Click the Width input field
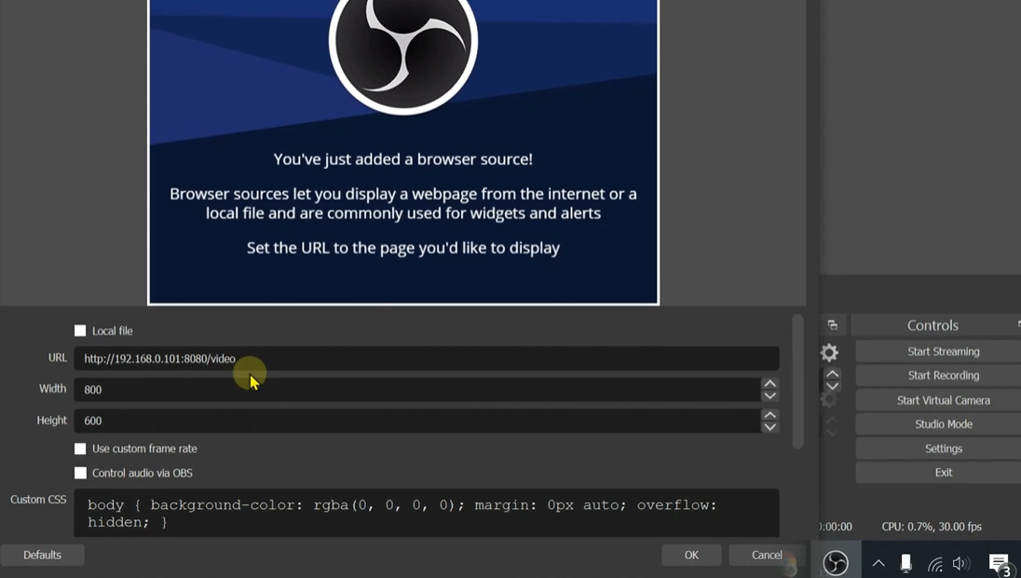 [x=417, y=390]
